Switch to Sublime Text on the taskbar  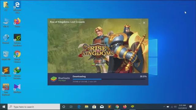(x=110, y=107)
